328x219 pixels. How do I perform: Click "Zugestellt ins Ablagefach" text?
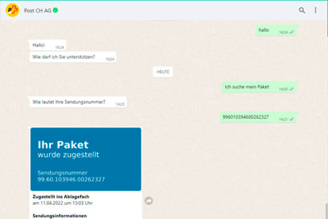(61, 196)
